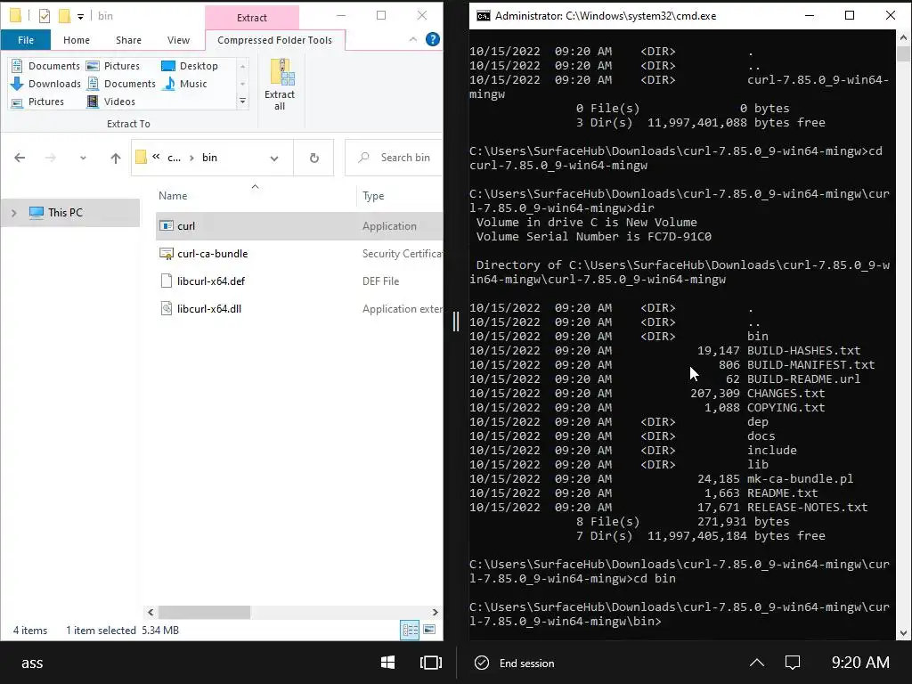Click the collapsed path breadcrumb c...
Image resolution: width=912 pixels, height=684 pixels.
coord(174,158)
